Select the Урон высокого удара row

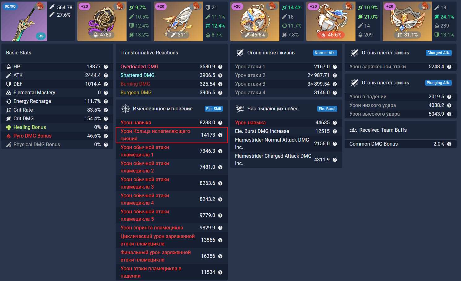click(x=401, y=114)
